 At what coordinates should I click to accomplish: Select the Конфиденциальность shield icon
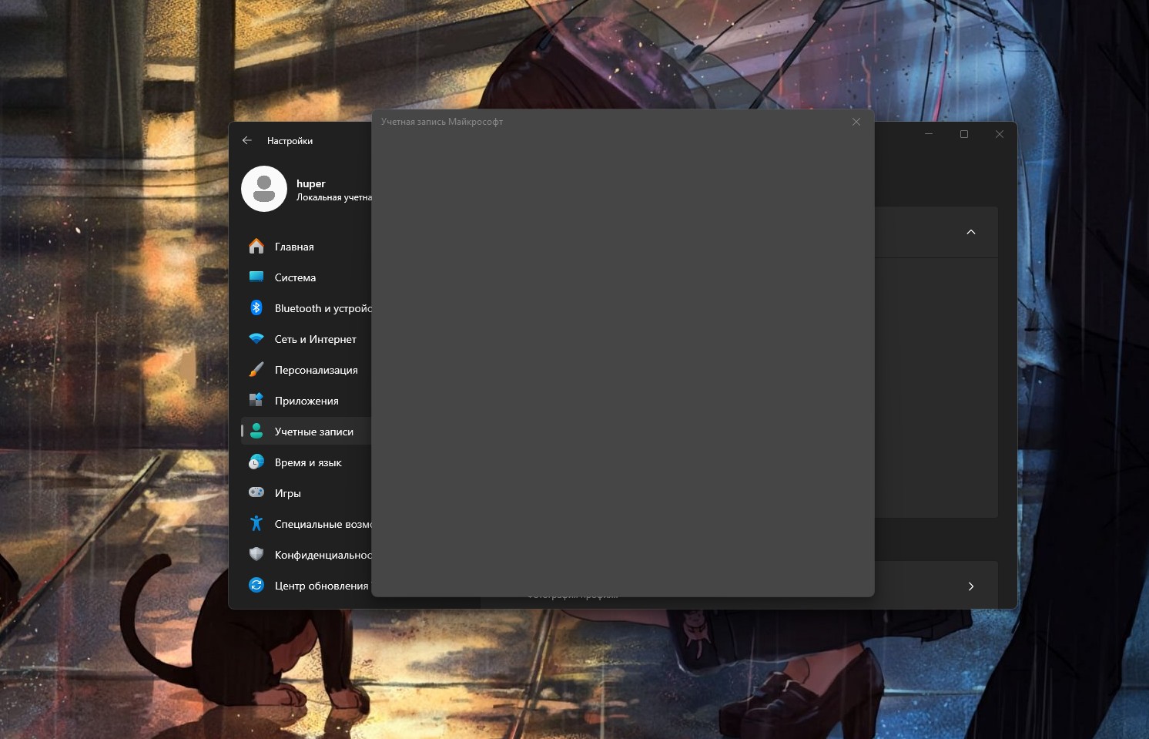[x=256, y=555]
